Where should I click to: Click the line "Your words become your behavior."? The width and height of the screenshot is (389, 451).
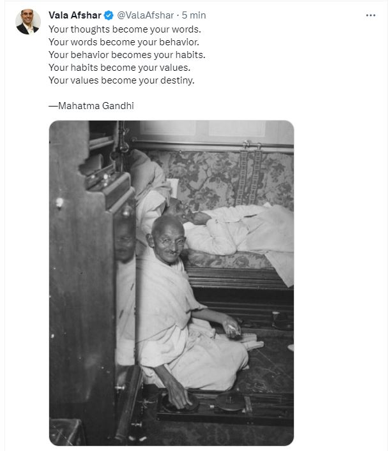tap(124, 42)
